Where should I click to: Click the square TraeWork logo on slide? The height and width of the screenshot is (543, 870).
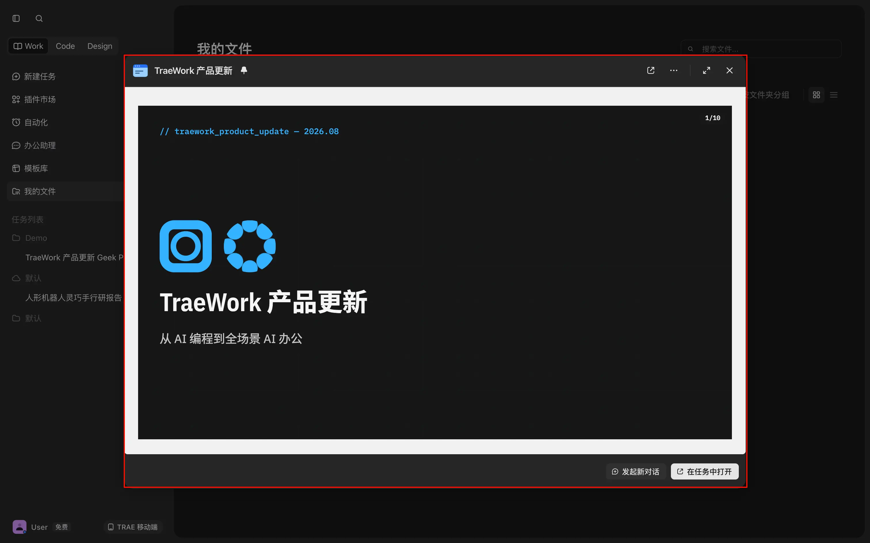point(186,247)
